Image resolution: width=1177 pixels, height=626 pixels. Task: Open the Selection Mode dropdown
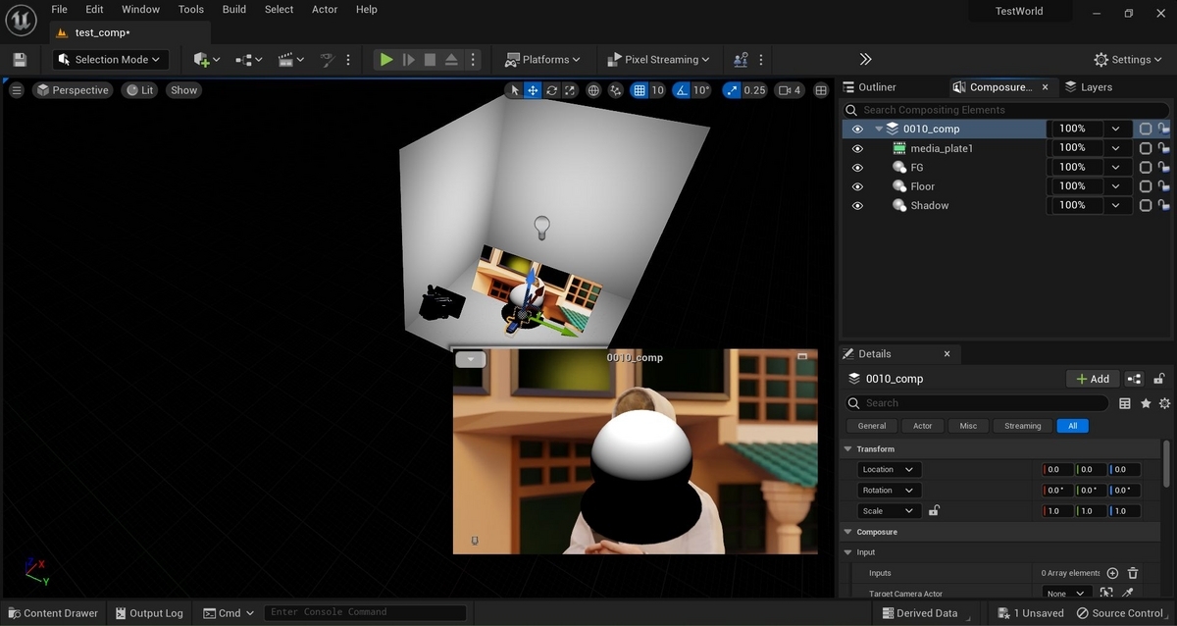(111, 60)
